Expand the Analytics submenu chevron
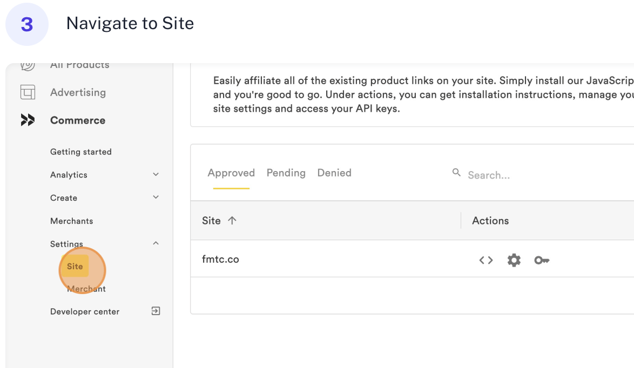This screenshot has height=368, width=634. click(156, 174)
